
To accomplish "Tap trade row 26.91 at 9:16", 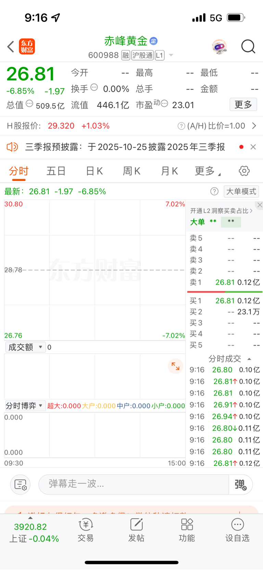I will click(x=225, y=405).
